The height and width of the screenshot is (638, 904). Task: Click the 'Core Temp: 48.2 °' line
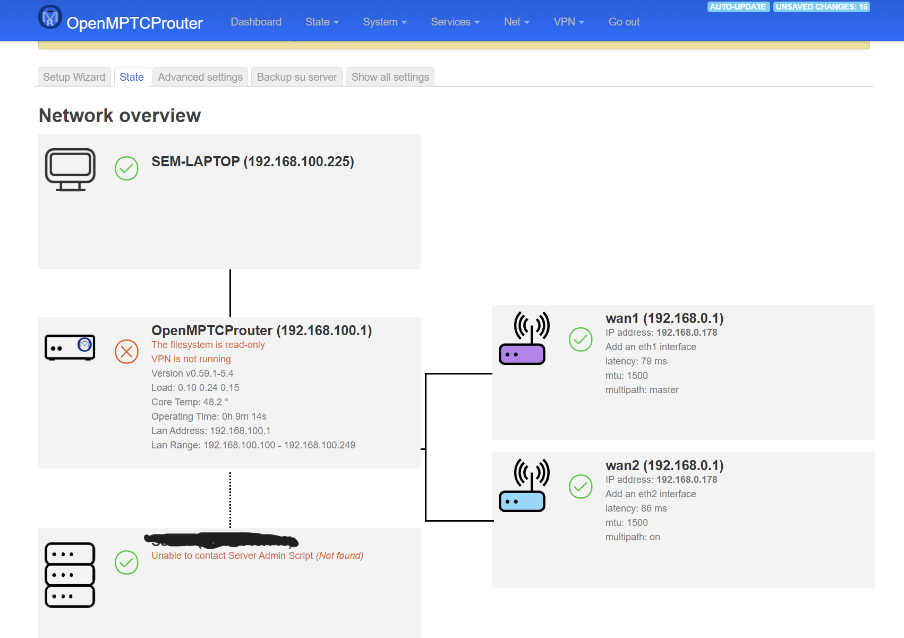[190, 402]
